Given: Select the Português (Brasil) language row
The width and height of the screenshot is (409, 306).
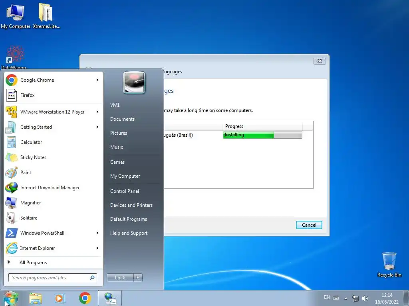Looking at the screenshot, I should point(238,135).
